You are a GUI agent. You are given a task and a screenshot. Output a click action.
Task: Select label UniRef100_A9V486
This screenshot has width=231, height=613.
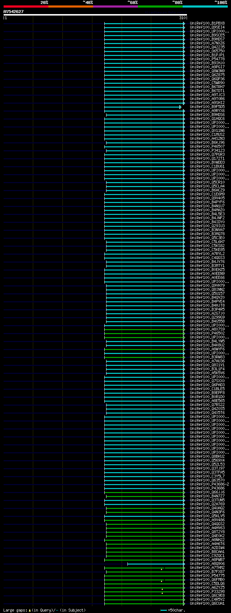[207, 520]
